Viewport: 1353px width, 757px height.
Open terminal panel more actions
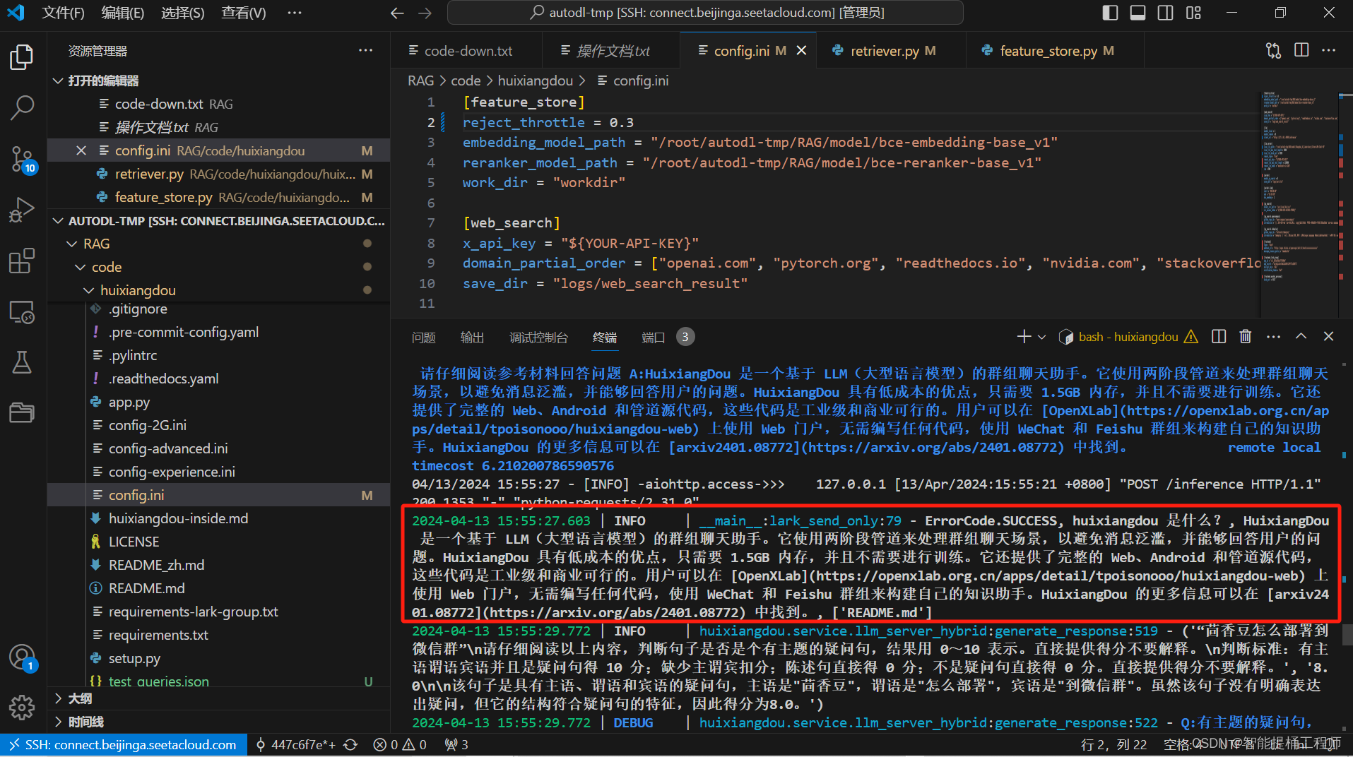pyautogui.click(x=1273, y=337)
